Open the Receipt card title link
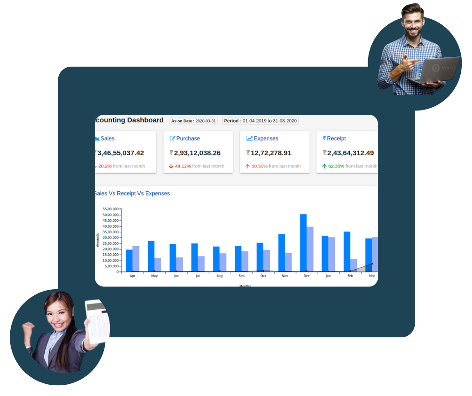This screenshot has width=472, height=396. (x=336, y=139)
